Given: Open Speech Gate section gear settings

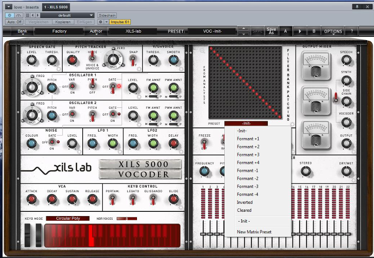Looking at the screenshot, I should 58,69.
